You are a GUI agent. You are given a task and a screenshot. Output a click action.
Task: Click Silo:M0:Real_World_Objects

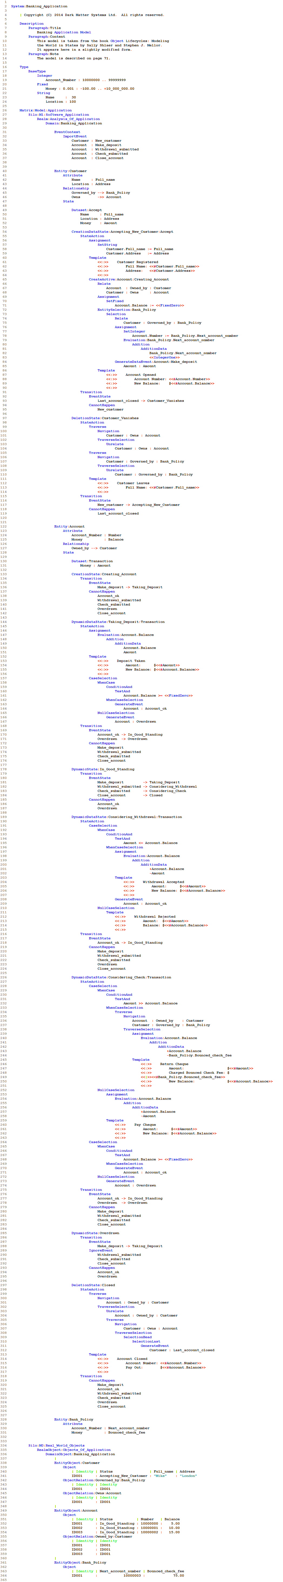coord(56,1446)
